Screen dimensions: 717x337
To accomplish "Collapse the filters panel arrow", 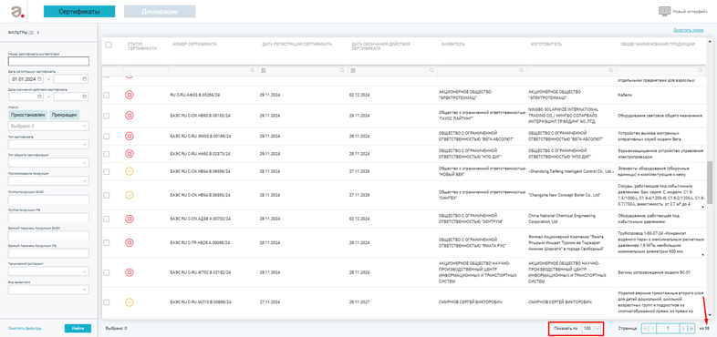I will [x=38, y=33].
